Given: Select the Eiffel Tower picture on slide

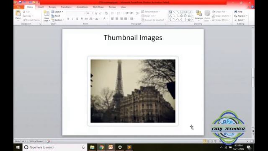Looking at the screenshot, I should point(133,91).
